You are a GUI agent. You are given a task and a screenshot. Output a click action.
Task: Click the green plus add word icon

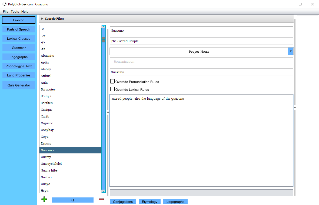pos(44,199)
